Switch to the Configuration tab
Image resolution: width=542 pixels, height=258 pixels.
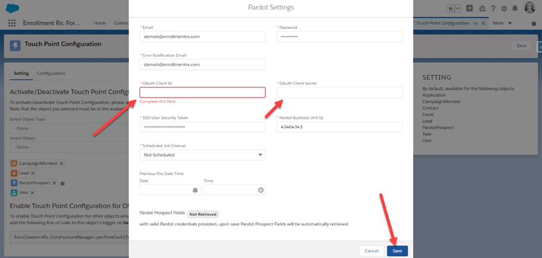click(51, 73)
